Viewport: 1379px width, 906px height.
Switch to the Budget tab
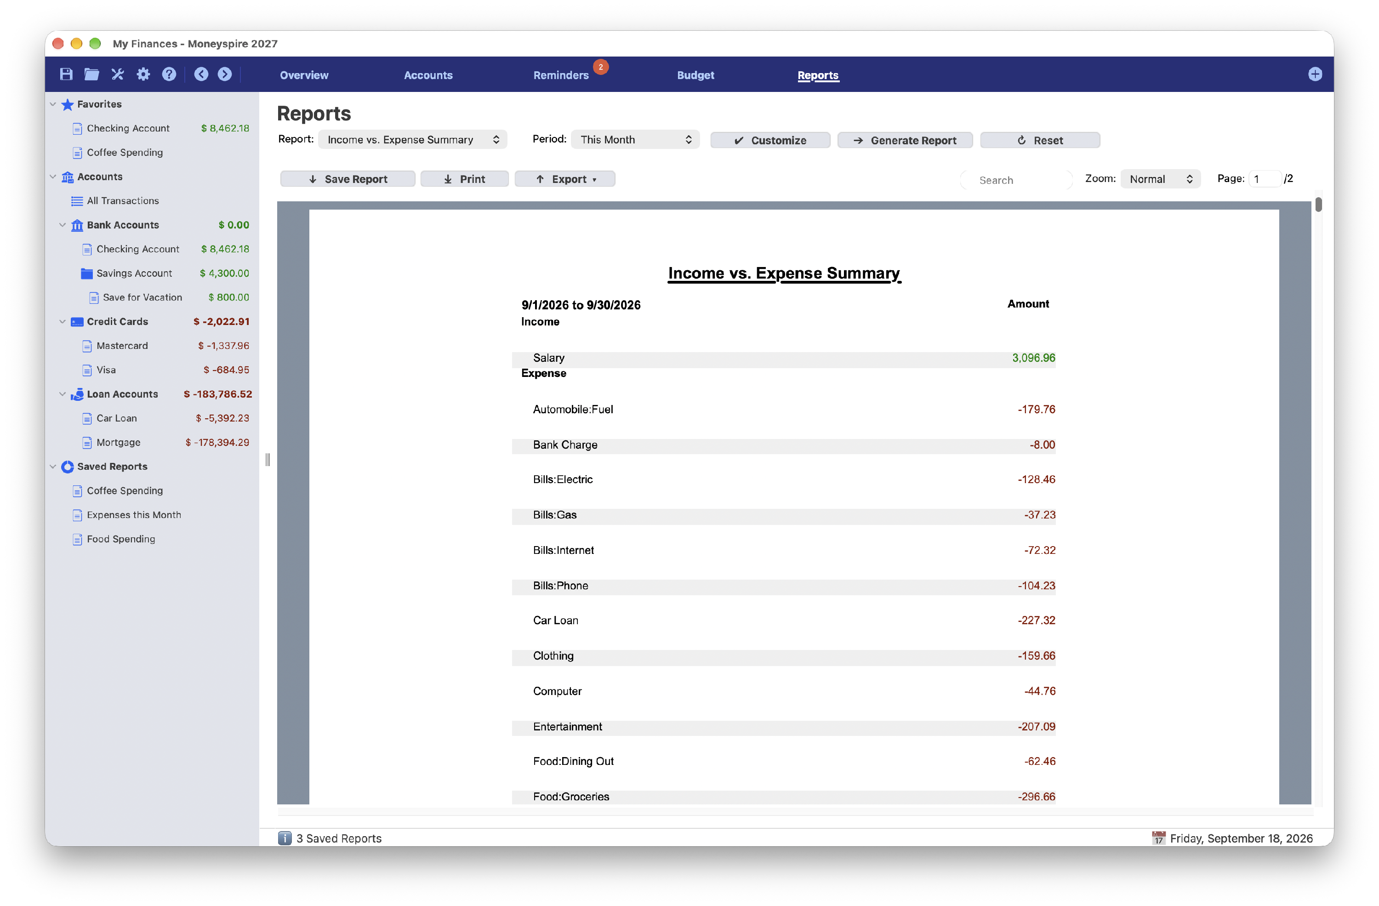pyautogui.click(x=695, y=75)
